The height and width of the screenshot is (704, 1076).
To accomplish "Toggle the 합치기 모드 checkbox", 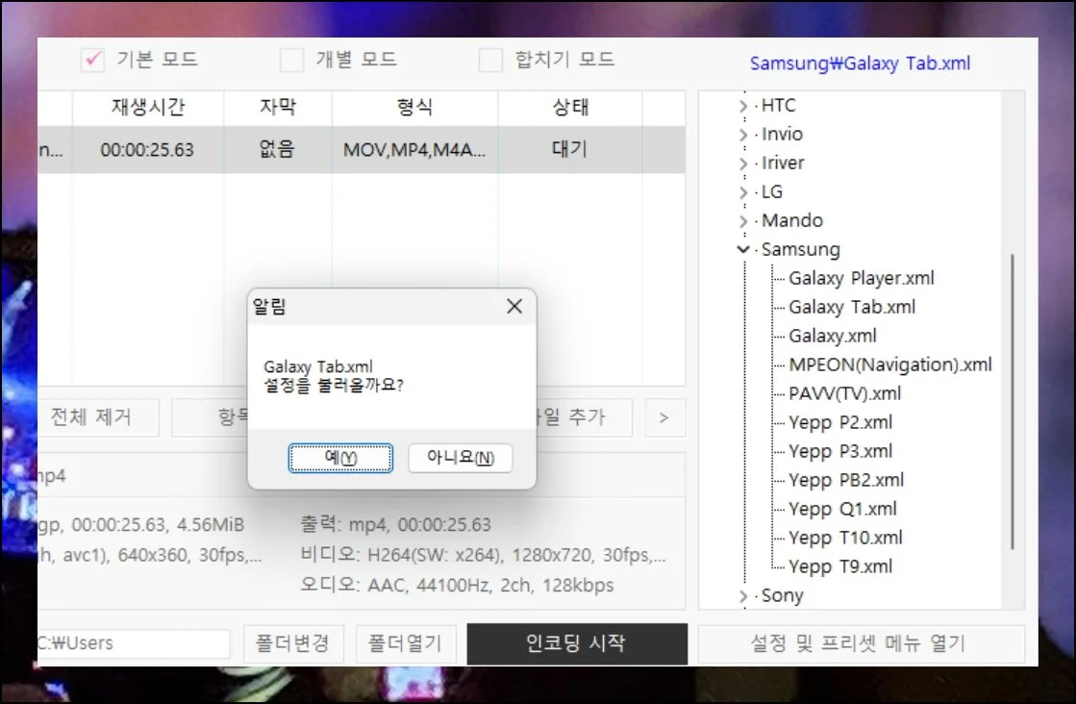I will [x=490, y=61].
